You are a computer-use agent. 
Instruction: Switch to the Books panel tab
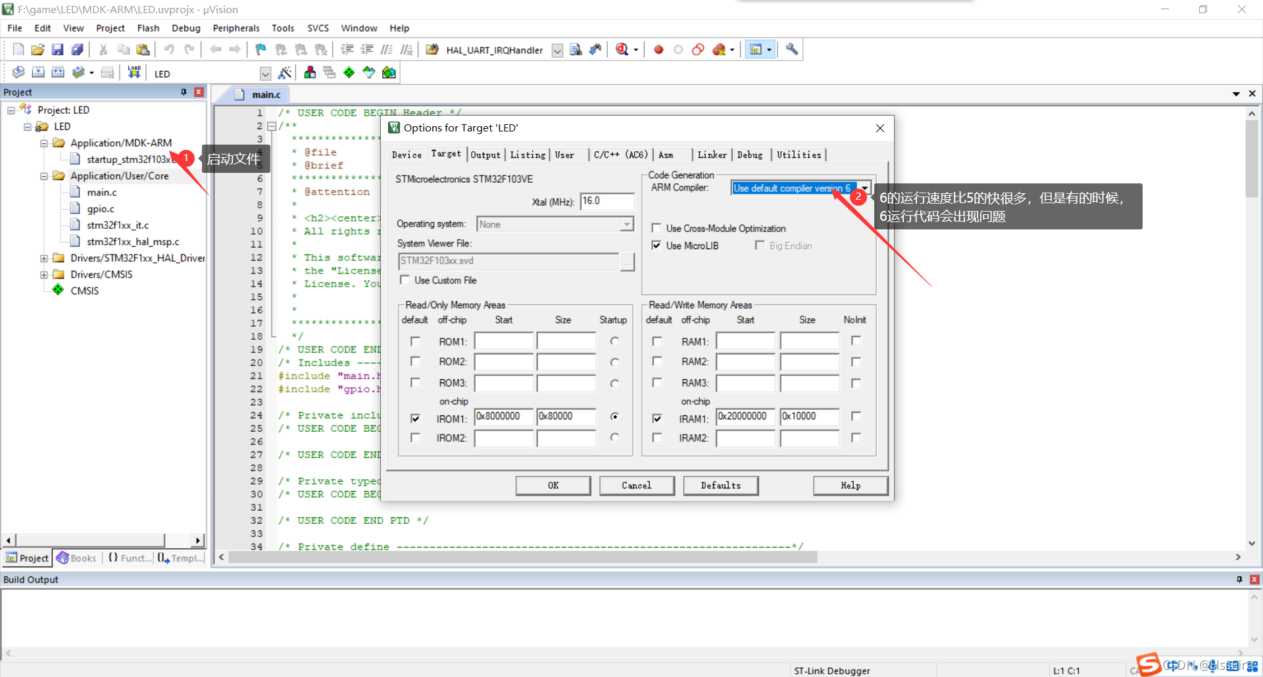pyautogui.click(x=77, y=558)
